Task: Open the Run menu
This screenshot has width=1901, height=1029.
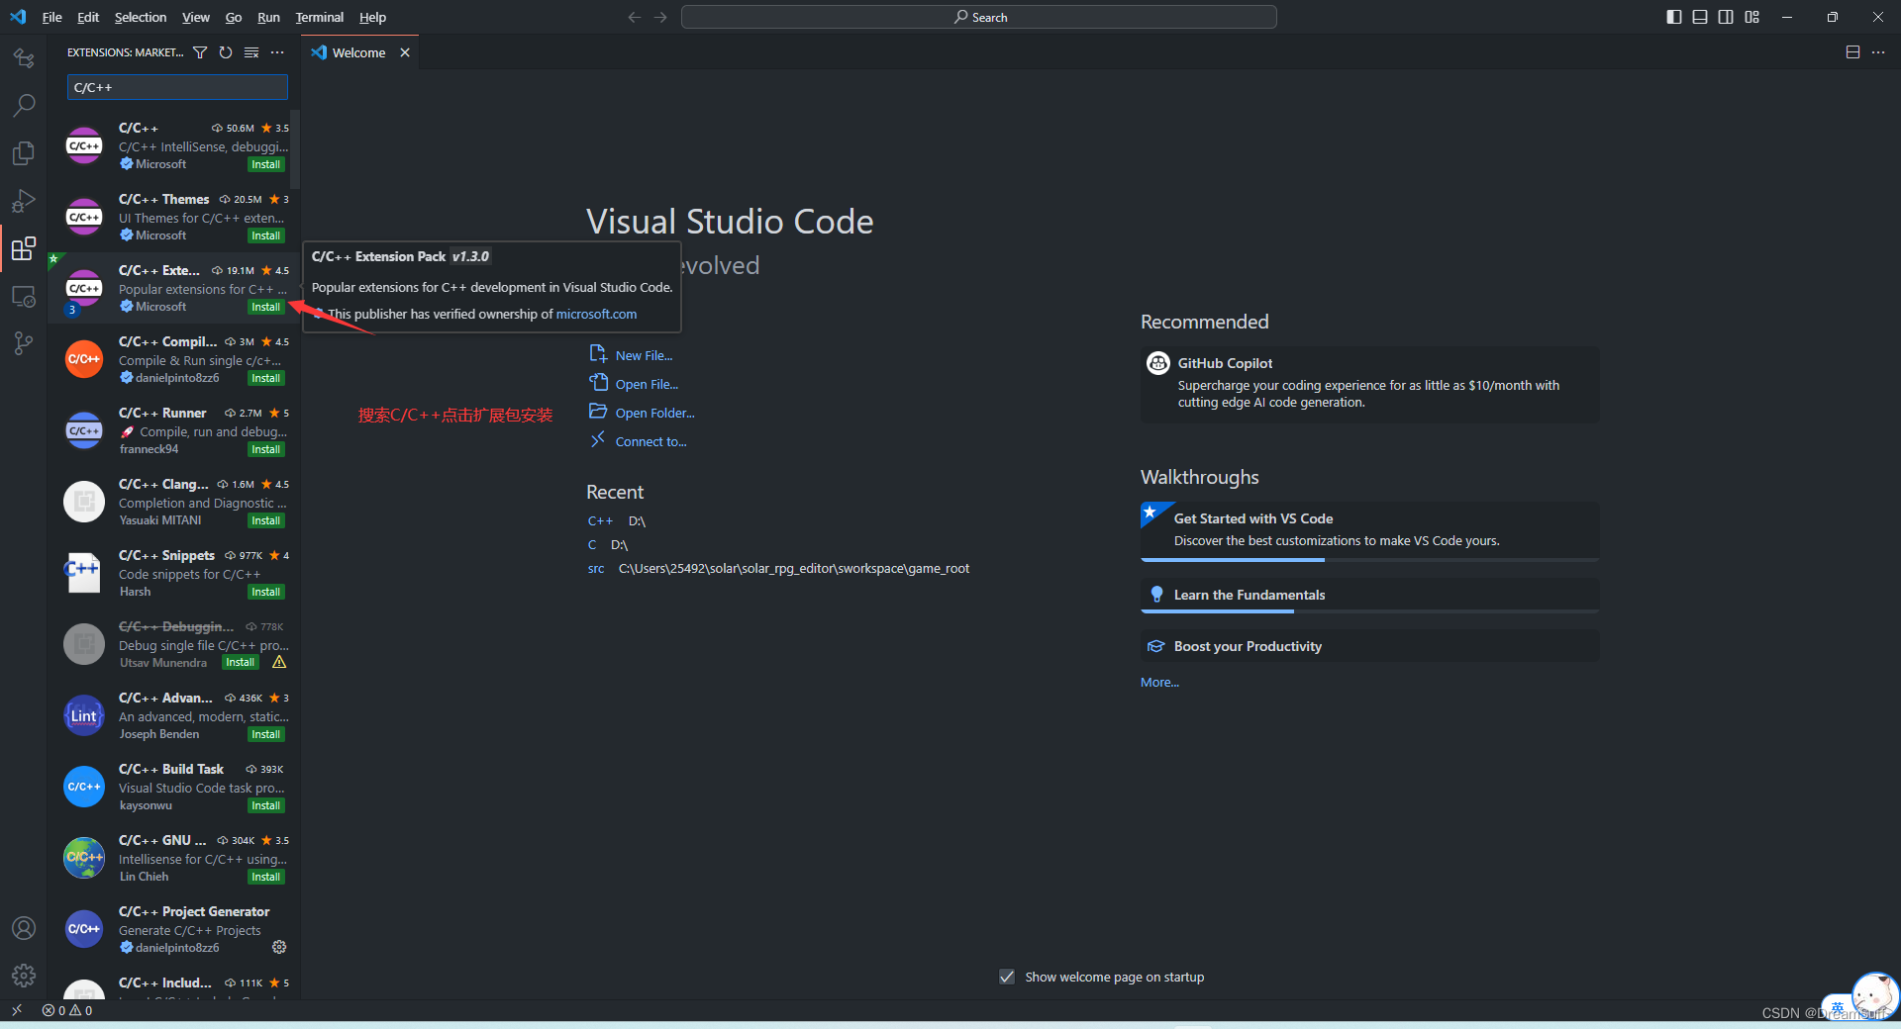Action: pos(268,17)
